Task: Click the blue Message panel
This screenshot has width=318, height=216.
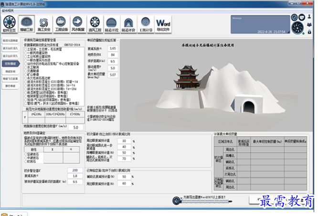Action: tap(260, 24)
